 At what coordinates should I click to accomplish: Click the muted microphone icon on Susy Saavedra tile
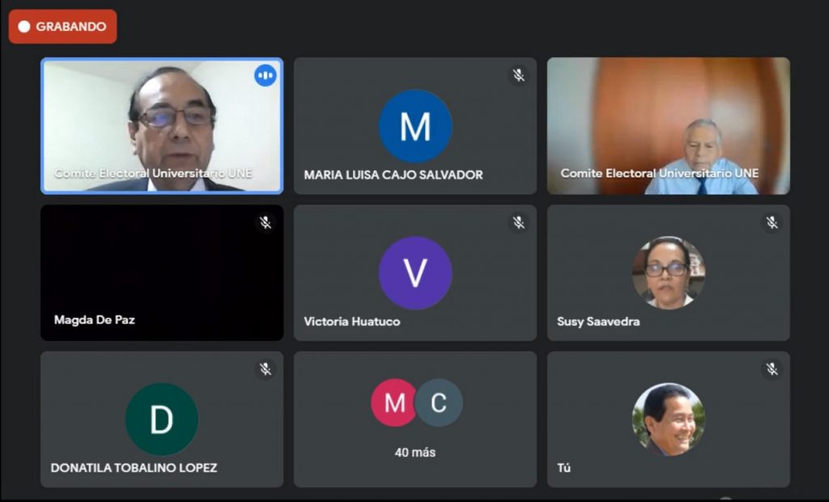pyautogui.click(x=772, y=222)
